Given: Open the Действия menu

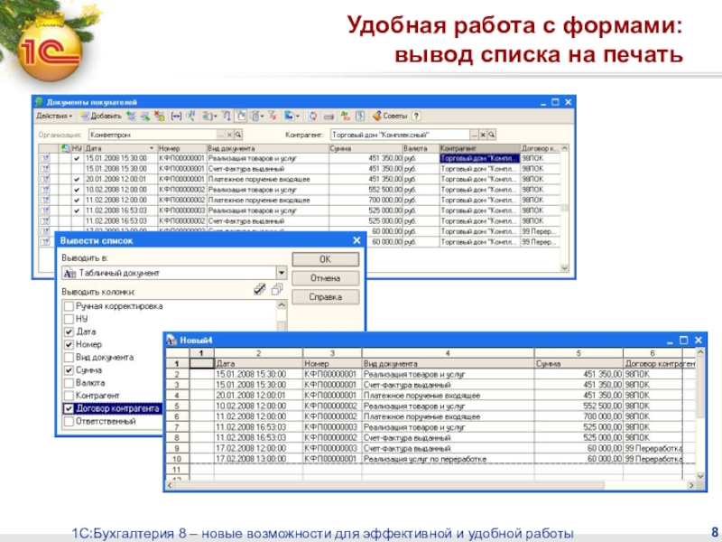Looking at the screenshot, I should (x=54, y=117).
